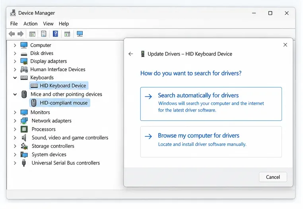The width and height of the screenshot is (303, 209).
Task: Select HID Keyboard Device in the tree
Action: click(x=59, y=85)
